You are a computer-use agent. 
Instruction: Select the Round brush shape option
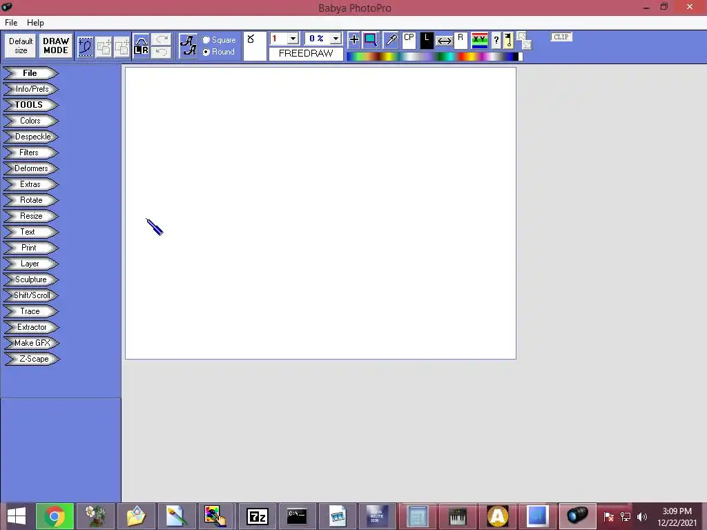(219, 52)
